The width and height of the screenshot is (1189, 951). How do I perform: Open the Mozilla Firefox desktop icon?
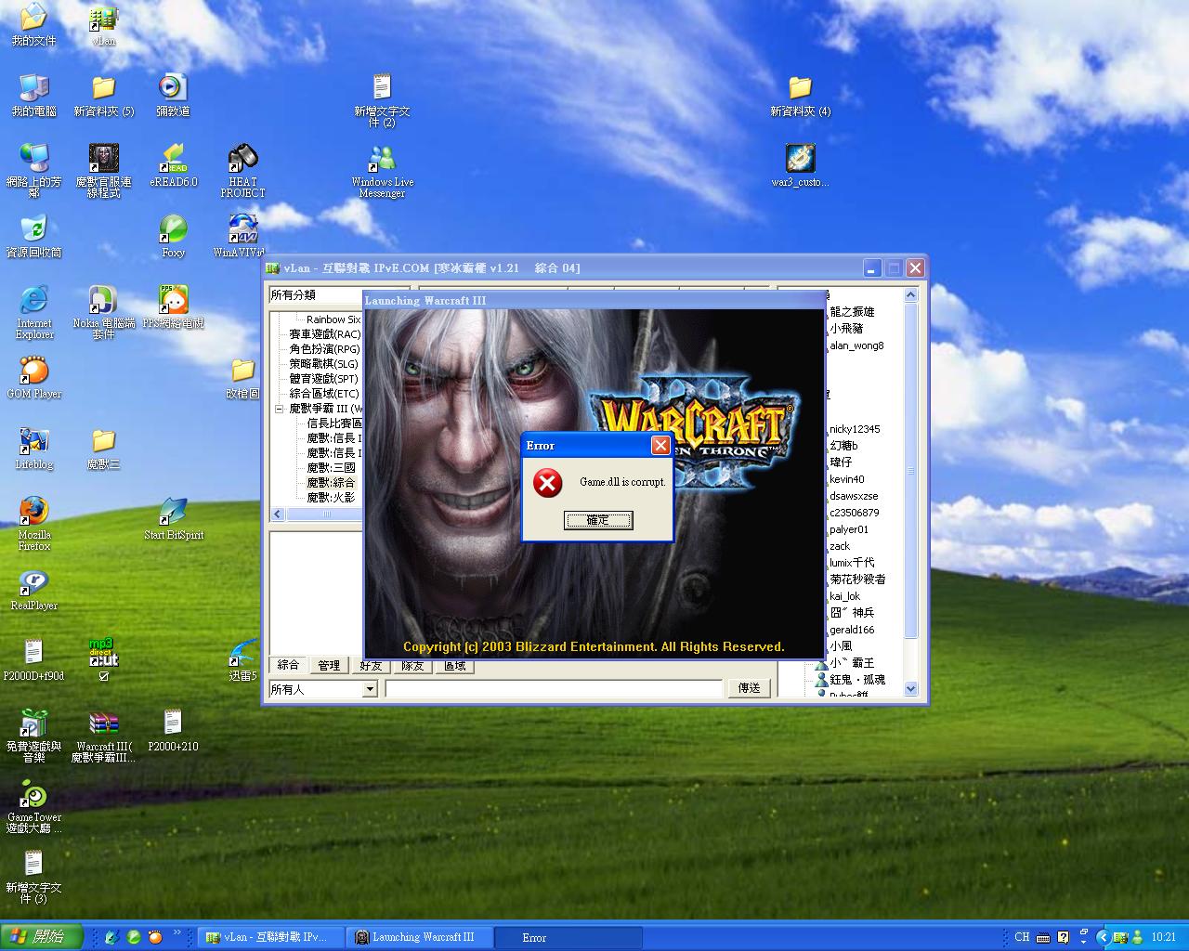click(34, 512)
